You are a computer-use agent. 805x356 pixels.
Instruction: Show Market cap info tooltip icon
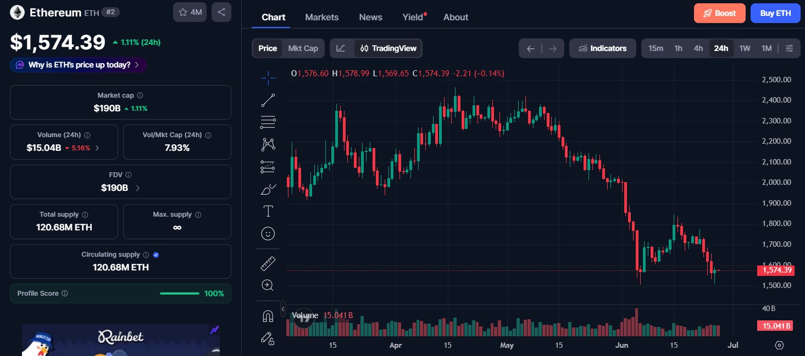[140, 95]
